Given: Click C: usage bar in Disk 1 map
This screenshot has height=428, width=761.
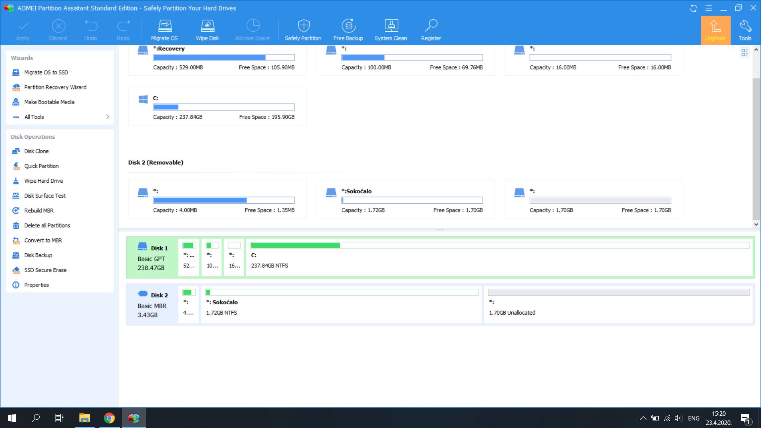Looking at the screenshot, I should [x=500, y=245].
